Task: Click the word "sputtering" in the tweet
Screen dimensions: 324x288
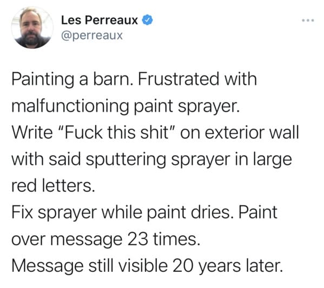Action: click(125, 159)
